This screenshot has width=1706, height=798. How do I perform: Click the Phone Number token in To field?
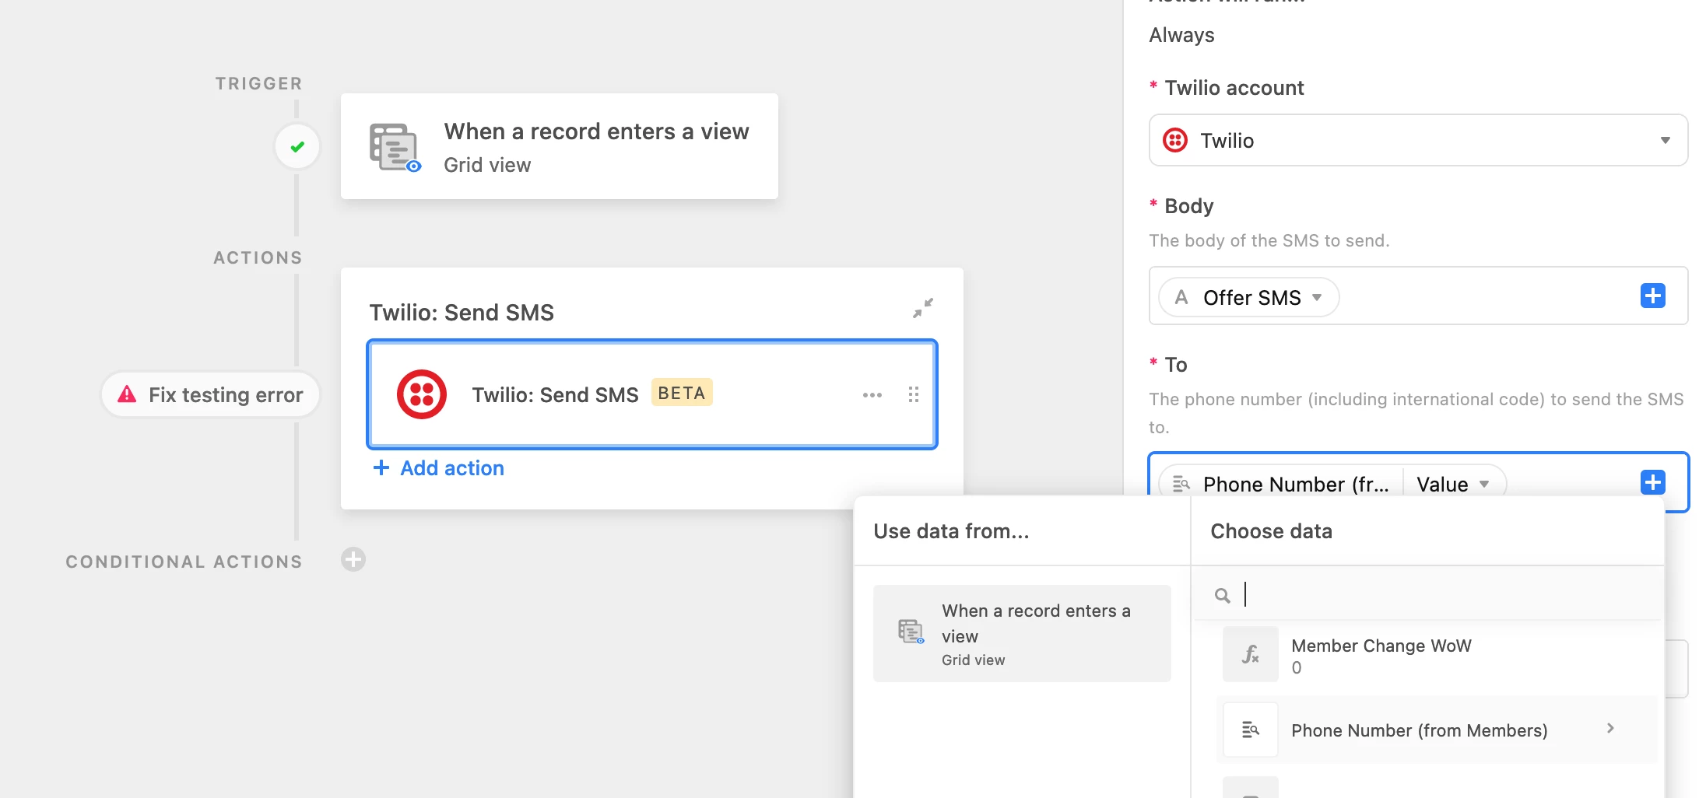[1296, 485]
